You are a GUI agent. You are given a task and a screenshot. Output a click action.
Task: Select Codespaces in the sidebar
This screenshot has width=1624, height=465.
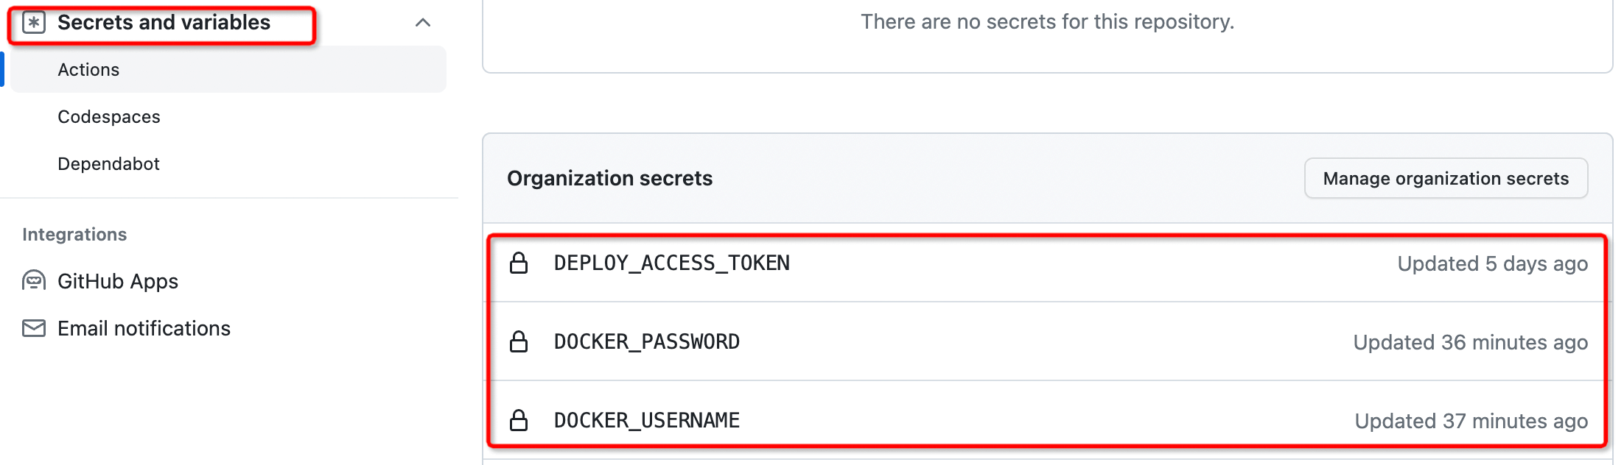(109, 116)
